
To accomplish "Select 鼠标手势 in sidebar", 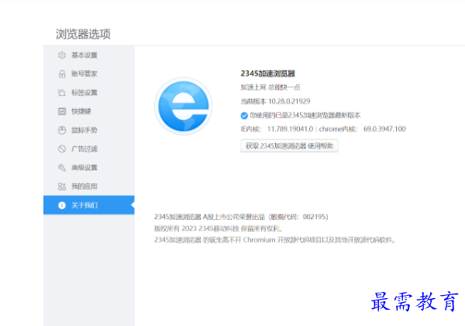I will pyautogui.click(x=89, y=130).
